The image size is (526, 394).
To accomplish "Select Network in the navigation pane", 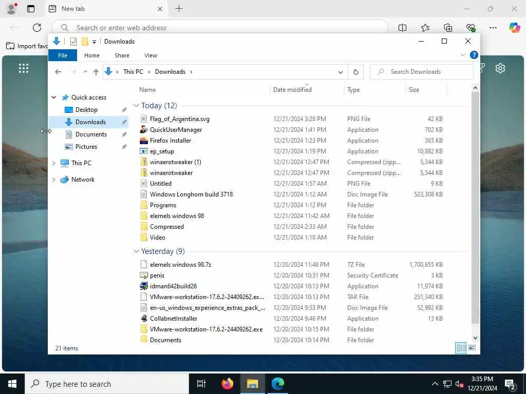I will pyautogui.click(x=83, y=180).
